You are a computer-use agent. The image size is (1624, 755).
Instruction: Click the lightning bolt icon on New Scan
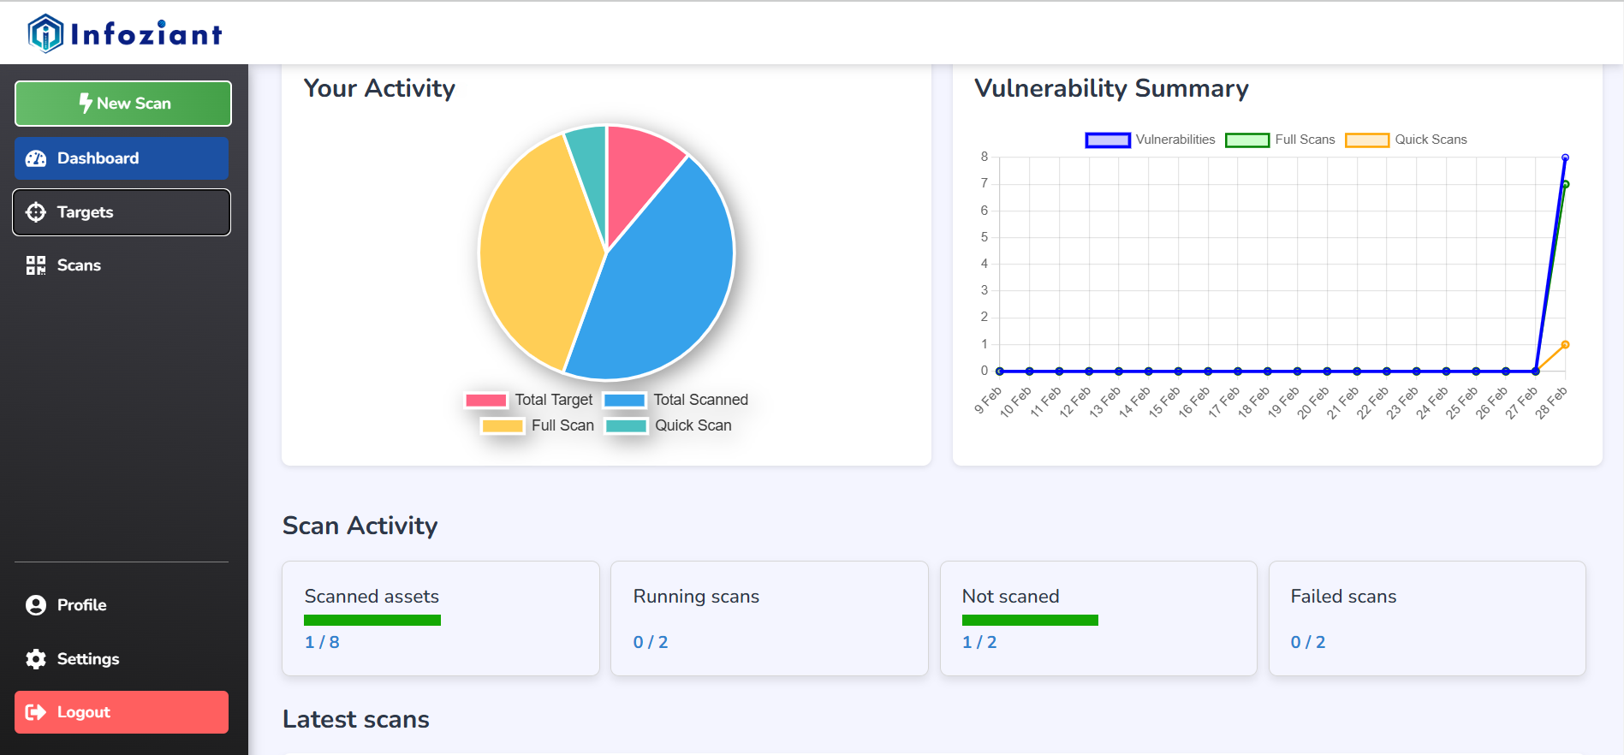[x=86, y=104]
